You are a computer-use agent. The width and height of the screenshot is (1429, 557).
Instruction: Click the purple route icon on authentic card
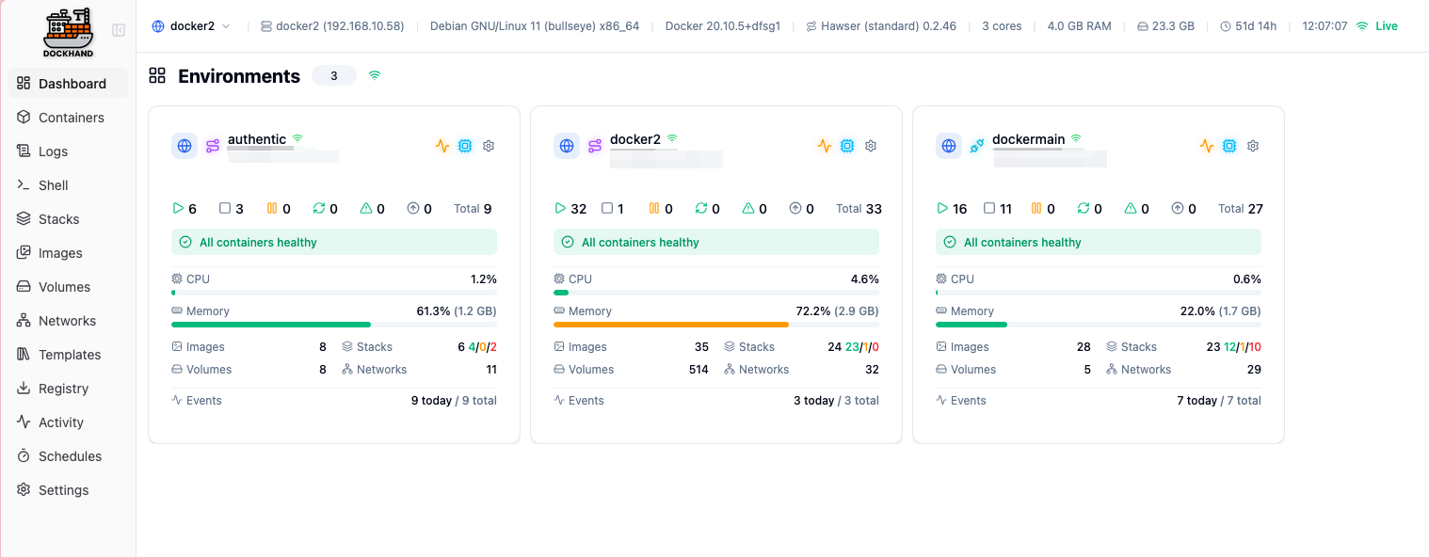tap(213, 146)
